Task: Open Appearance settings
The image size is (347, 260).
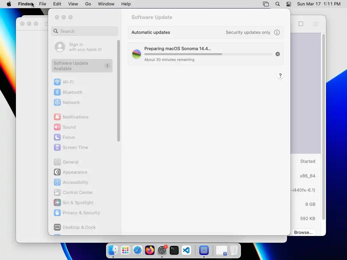Action: click(70, 172)
